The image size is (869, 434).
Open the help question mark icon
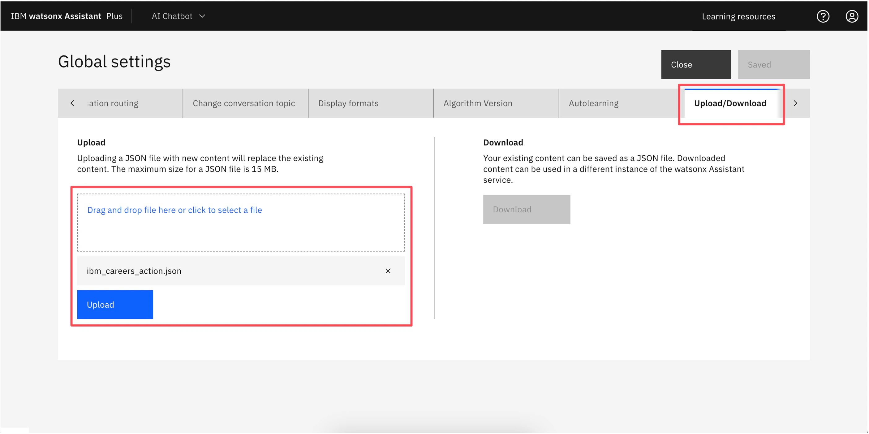(823, 16)
